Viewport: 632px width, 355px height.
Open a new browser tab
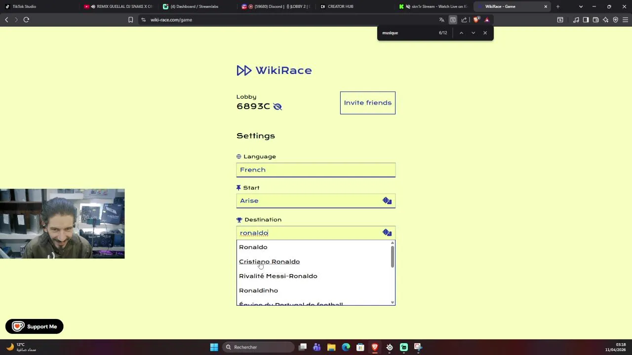tap(558, 6)
